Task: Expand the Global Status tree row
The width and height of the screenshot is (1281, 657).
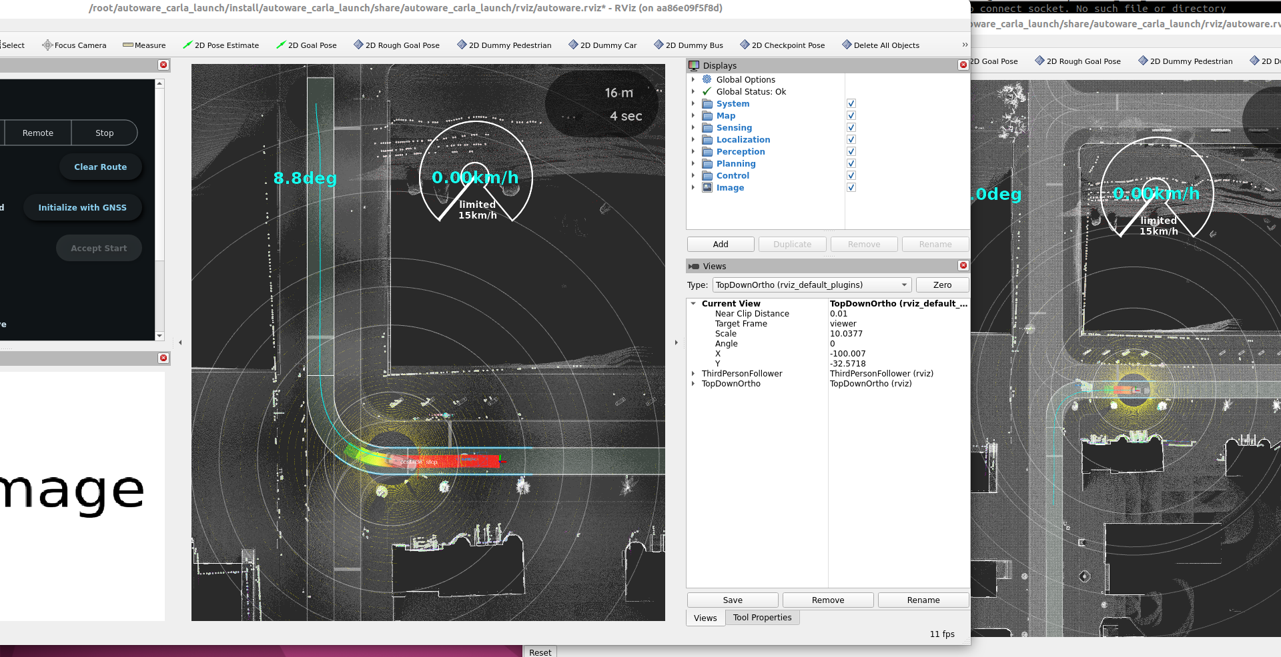Action: (x=693, y=91)
